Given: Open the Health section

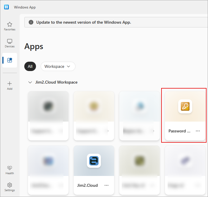Looking at the screenshot, I should [x=10, y=170].
